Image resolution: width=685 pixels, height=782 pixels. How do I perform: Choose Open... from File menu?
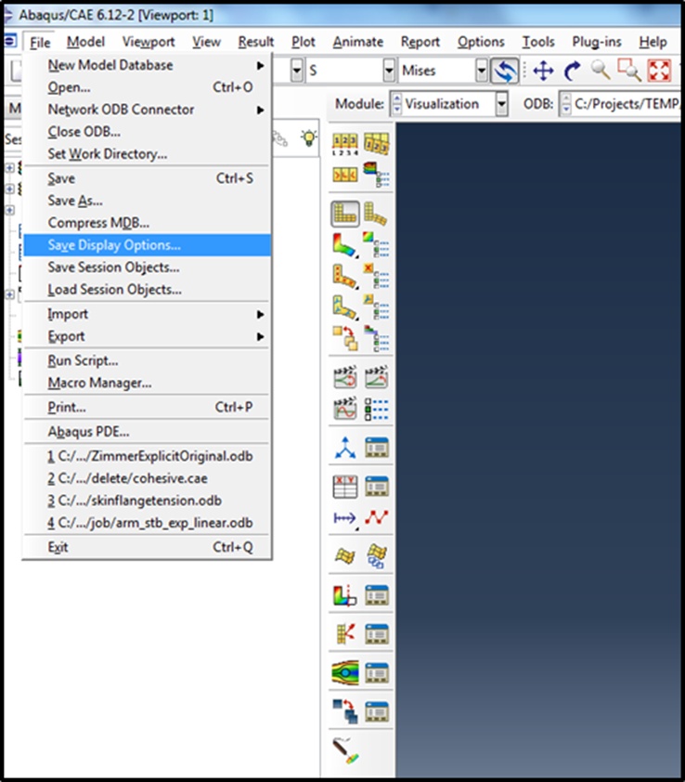(x=148, y=87)
